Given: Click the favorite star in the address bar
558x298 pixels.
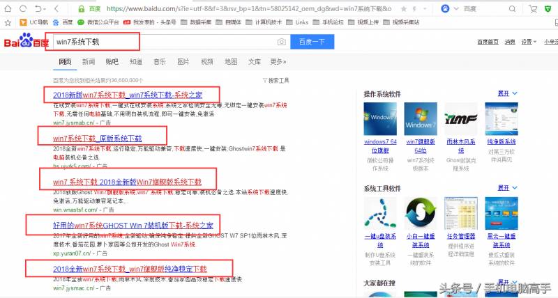Looking at the screenshot, I should tap(404, 9).
